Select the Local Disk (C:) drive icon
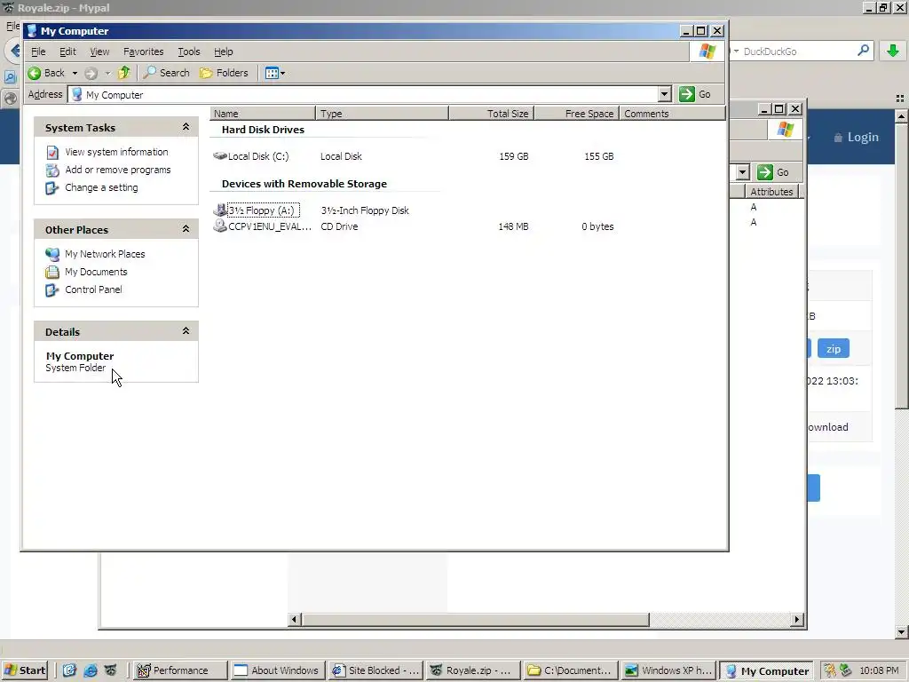Image resolution: width=909 pixels, height=682 pixels. tap(220, 156)
